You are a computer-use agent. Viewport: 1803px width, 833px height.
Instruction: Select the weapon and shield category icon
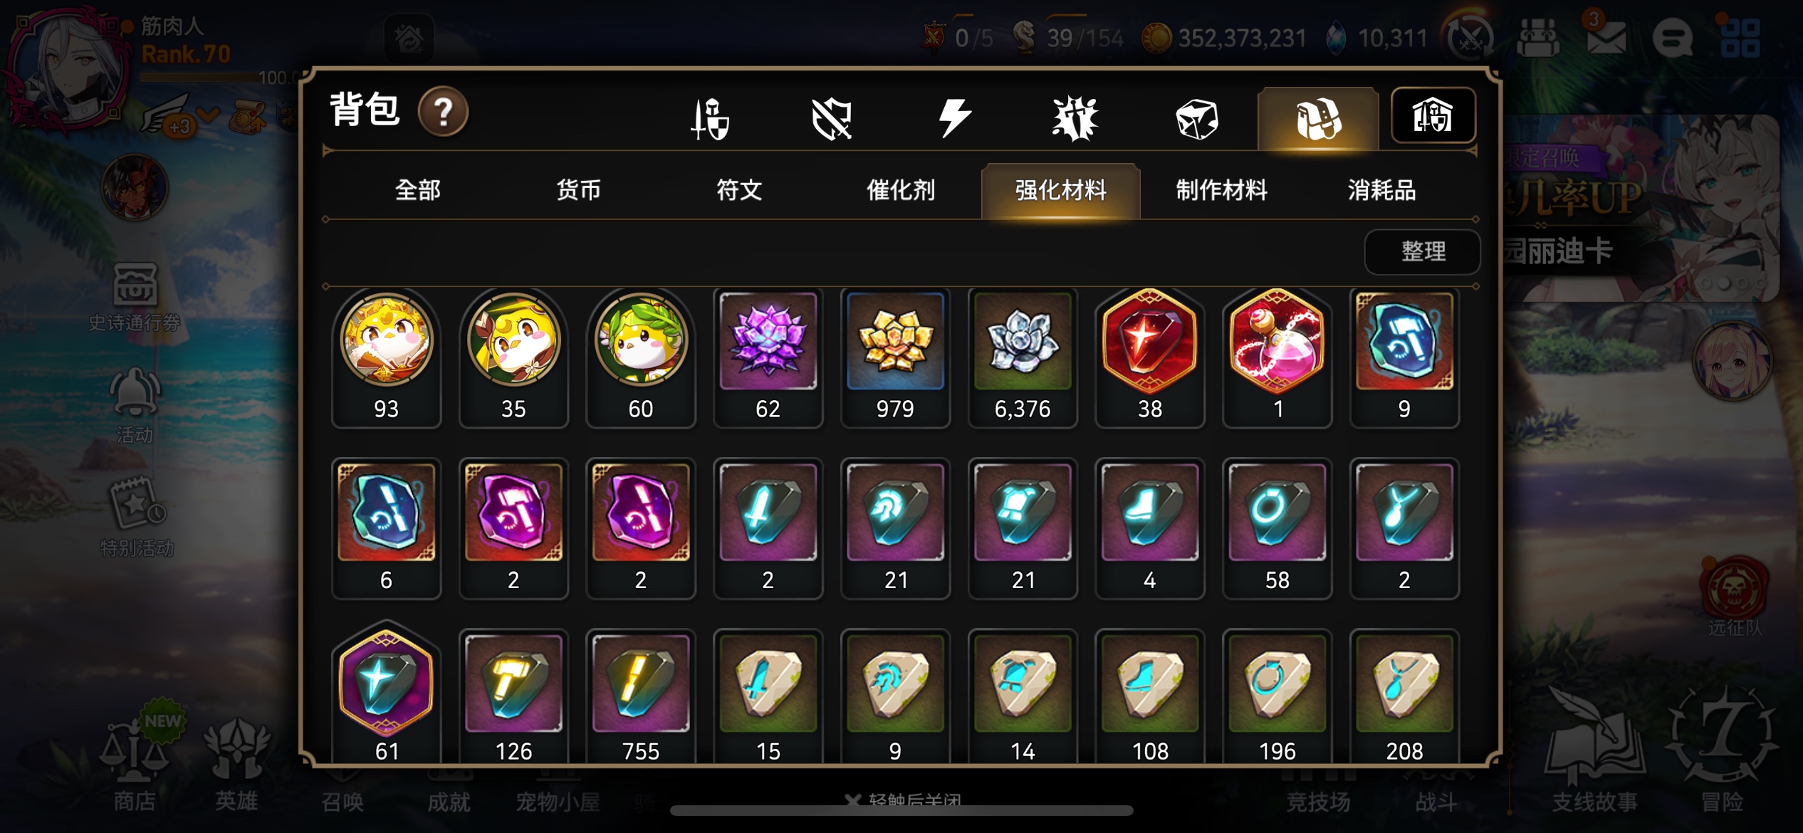pyautogui.click(x=710, y=118)
